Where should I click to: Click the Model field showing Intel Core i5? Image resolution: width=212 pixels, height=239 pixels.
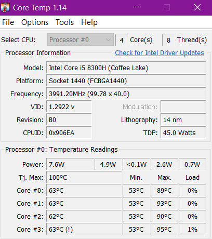pyautogui.click(x=126, y=68)
